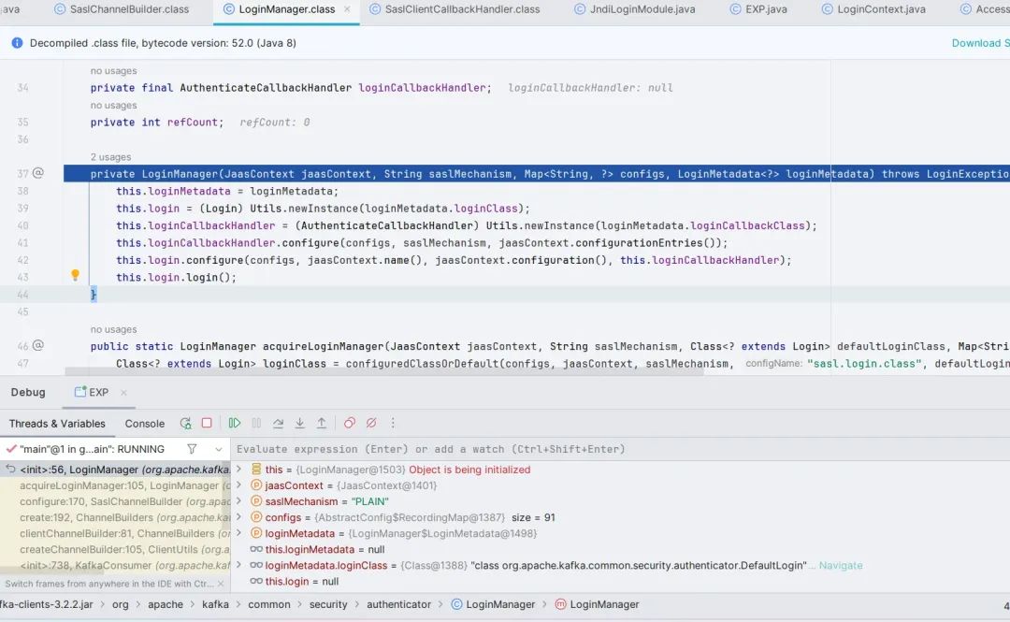Select this.loginMetadata = null watch
Viewport: 1010px width, 622px height.
(317, 549)
